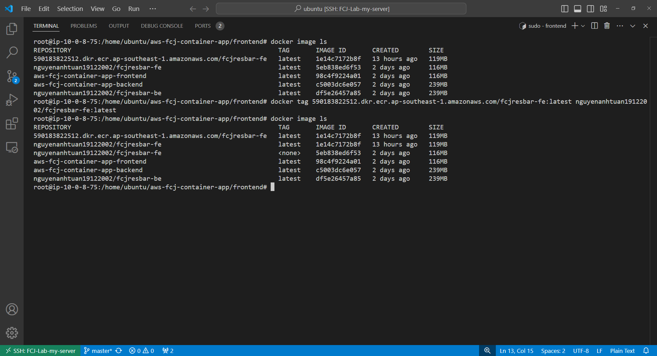Open the Search view in activity bar
This screenshot has width=657, height=356.
point(12,52)
